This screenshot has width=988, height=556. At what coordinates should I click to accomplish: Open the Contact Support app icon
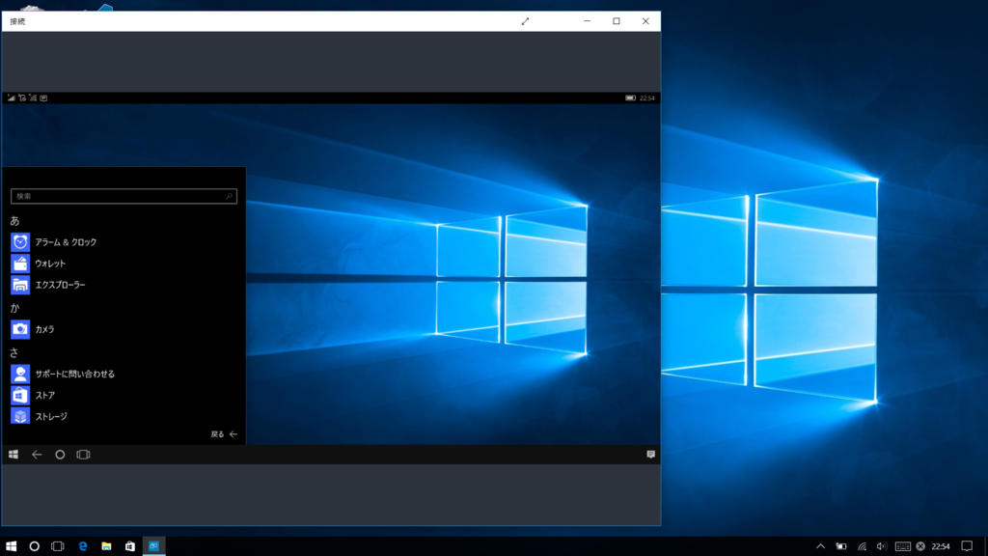(20, 374)
